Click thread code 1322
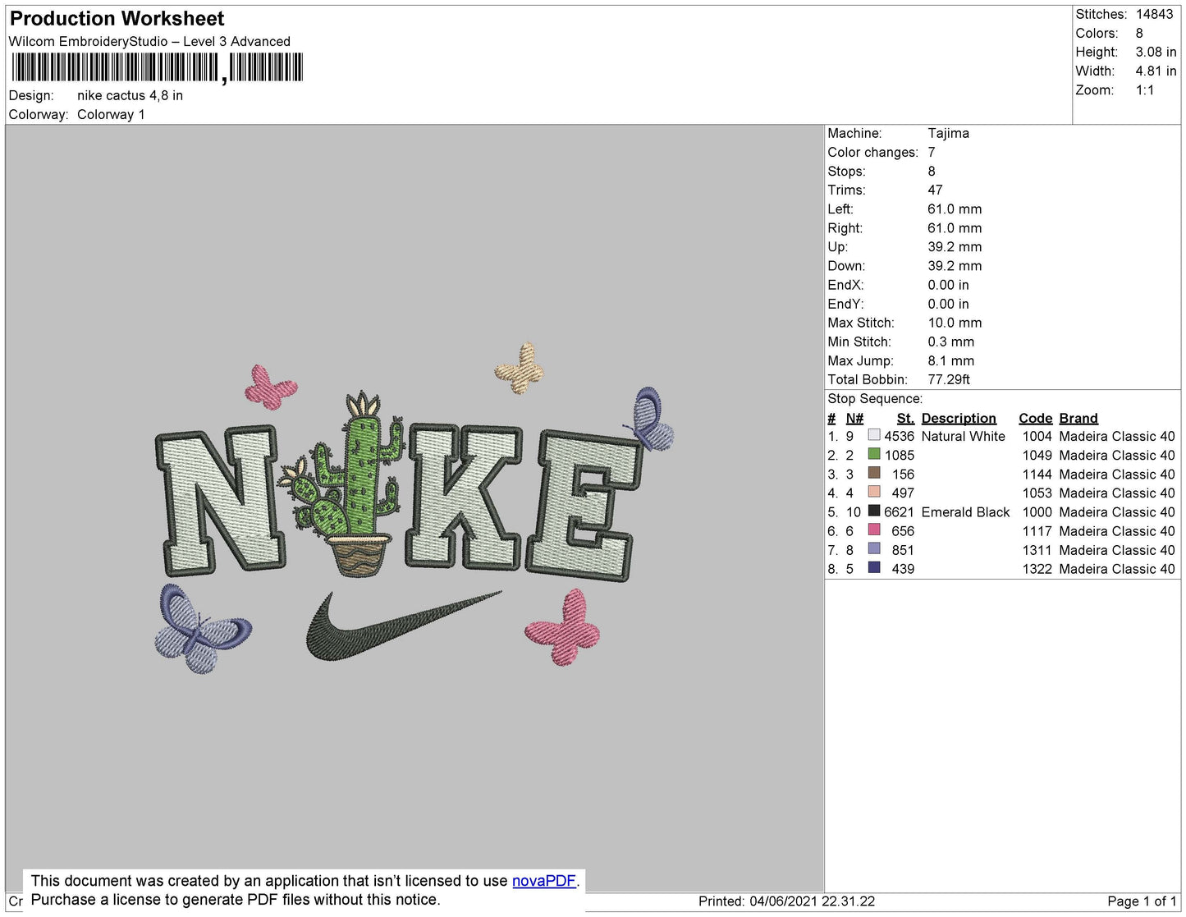 coord(1037,569)
